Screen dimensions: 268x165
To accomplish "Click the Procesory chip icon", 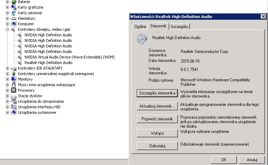I will [x=14, y=90].
